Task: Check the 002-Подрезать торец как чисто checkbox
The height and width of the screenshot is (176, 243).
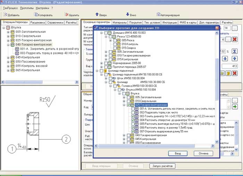Action: (133, 112)
